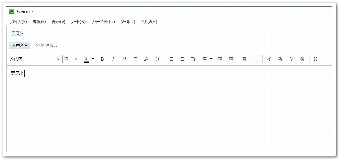This screenshot has width=341, height=161.
Task: Open the 下書き notebook dropdown
Action: point(19,46)
